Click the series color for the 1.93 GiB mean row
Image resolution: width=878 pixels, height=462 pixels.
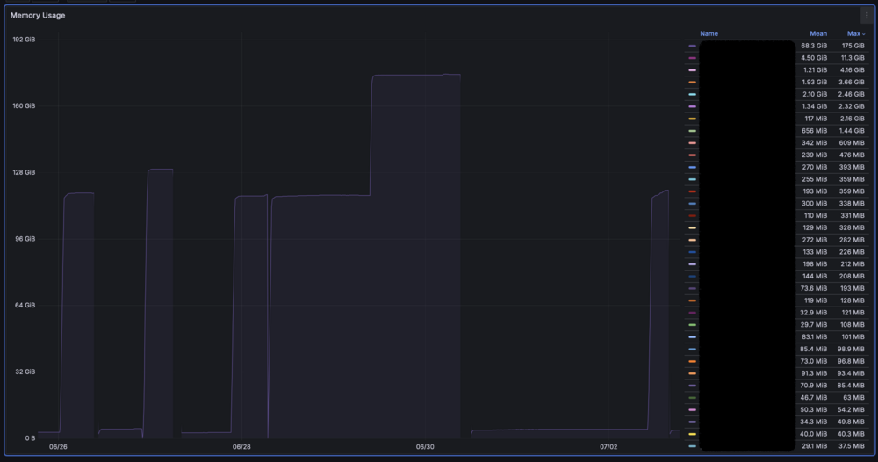pos(693,83)
